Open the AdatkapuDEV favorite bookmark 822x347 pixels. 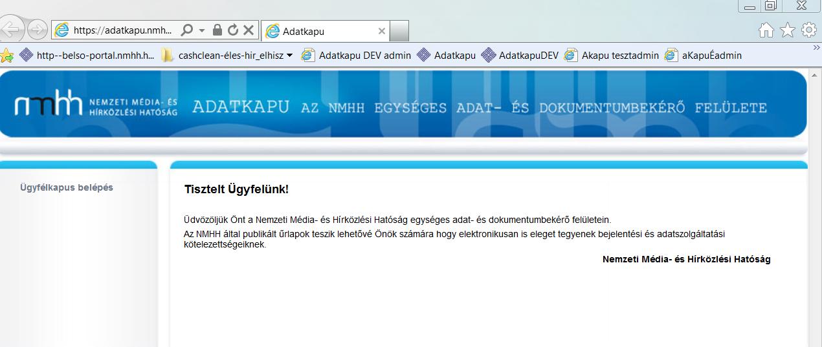tap(520, 56)
